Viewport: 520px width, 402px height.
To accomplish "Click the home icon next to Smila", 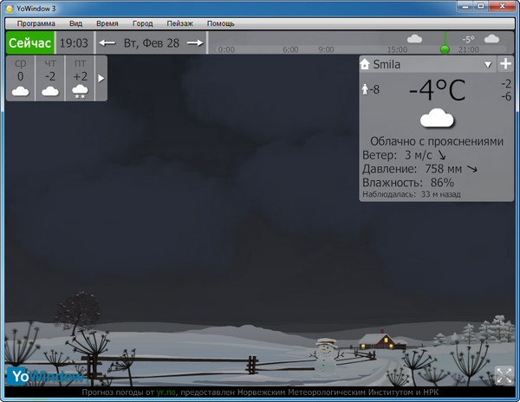I will (x=365, y=64).
